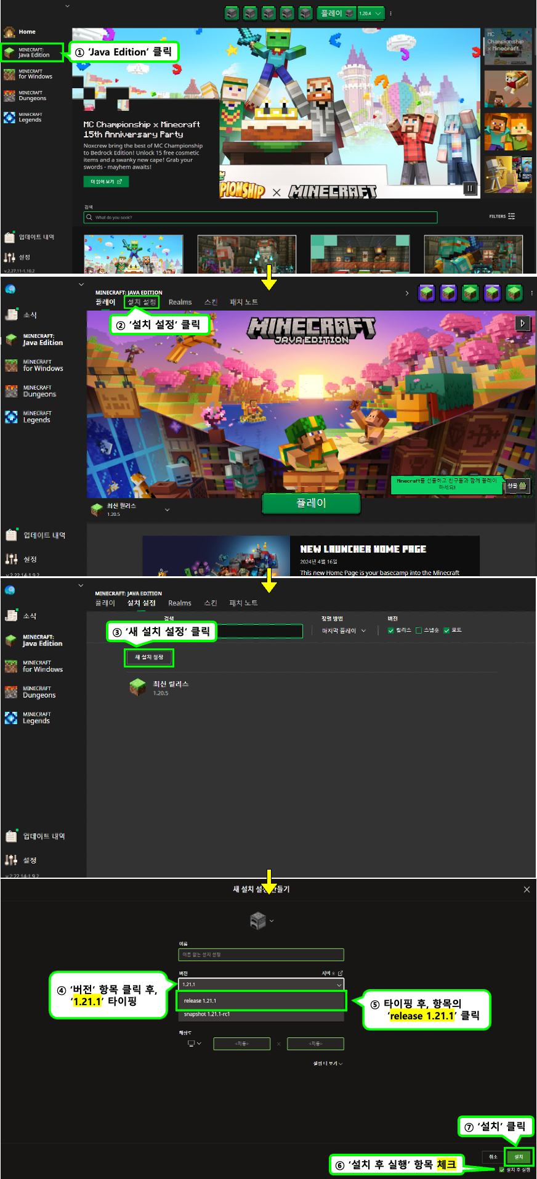Close the new installation dialog with the X
The height and width of the screenshot is (1179, 537).
point(527,889)
